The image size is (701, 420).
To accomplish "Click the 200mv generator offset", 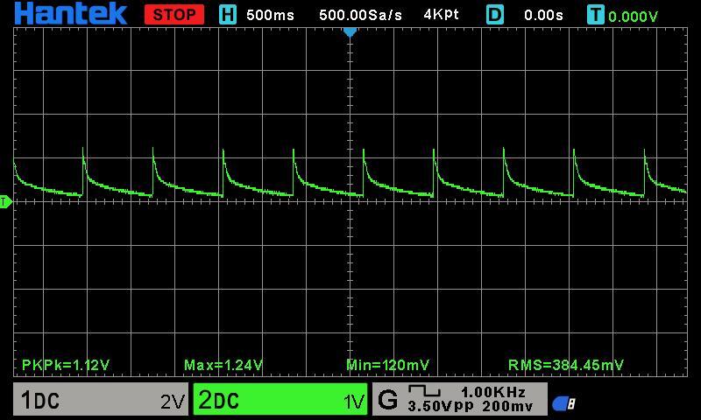I will 507,406.
